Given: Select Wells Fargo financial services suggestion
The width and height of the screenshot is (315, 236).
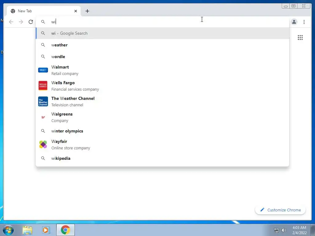Looking at the screenshot, I should 162,86.
